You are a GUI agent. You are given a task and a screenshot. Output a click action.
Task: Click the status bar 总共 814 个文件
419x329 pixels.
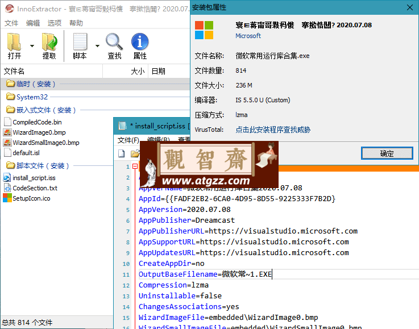[x=27, y=322]
